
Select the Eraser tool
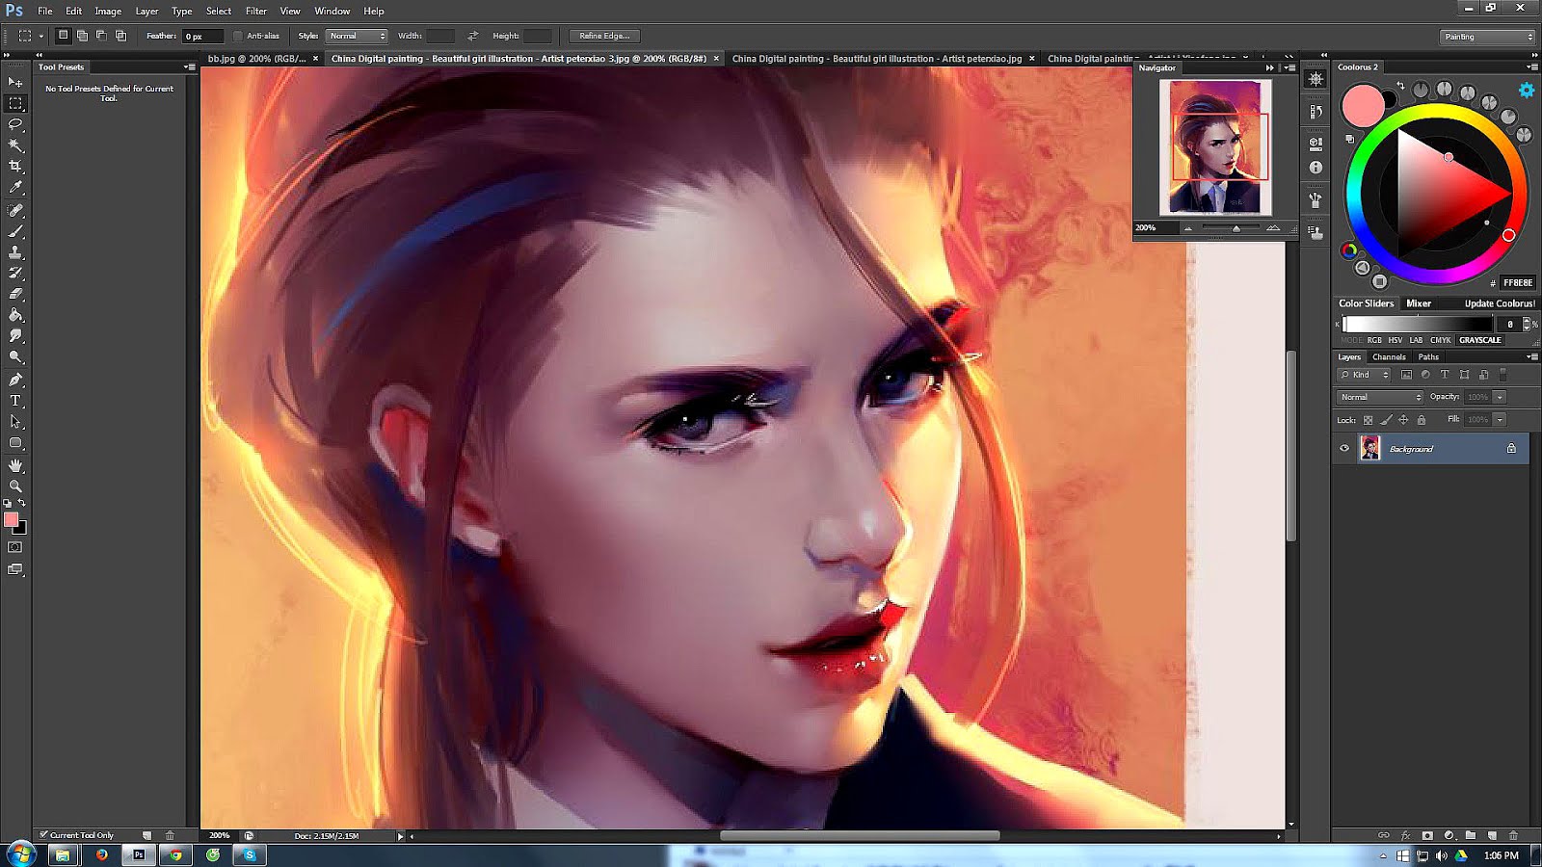pyautogui.click(x=15, y=294)
